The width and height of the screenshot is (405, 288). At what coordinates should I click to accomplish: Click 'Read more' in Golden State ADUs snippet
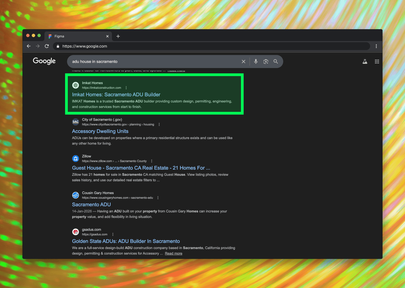point(174,253)
